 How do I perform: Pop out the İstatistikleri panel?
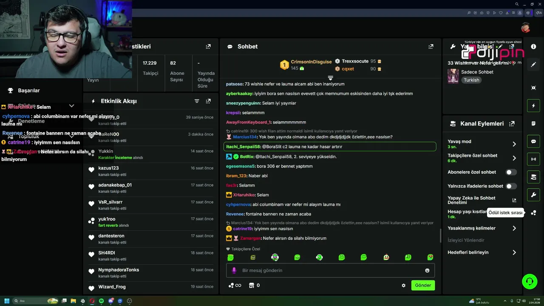pyautogui.click(x=208, y=46)
